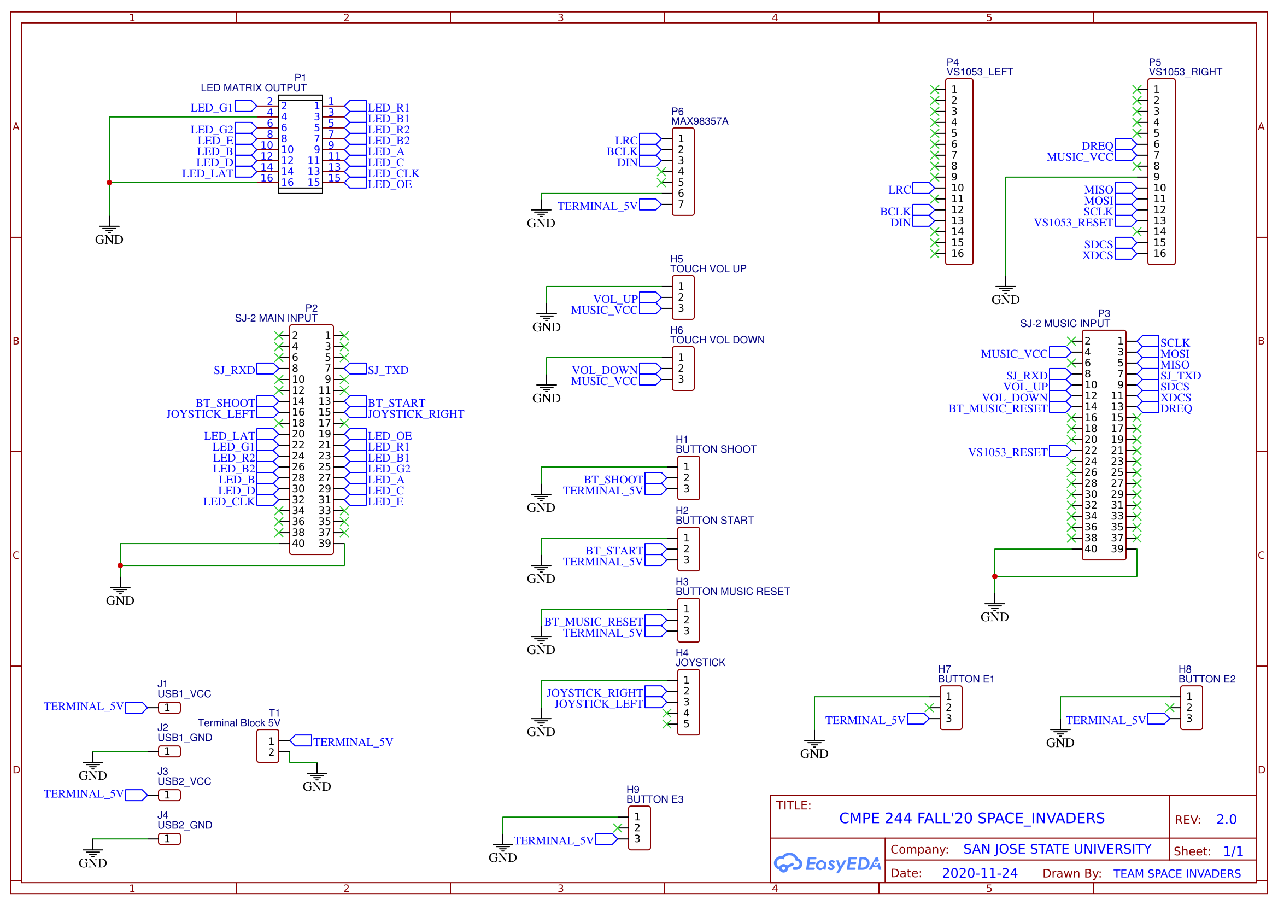Select BCLK net label beside P4
This screenshot has height=905, width=1278.
click(x=895, y=212)
